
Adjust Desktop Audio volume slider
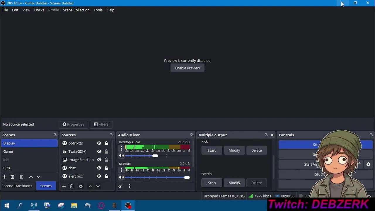coord(157,156)
